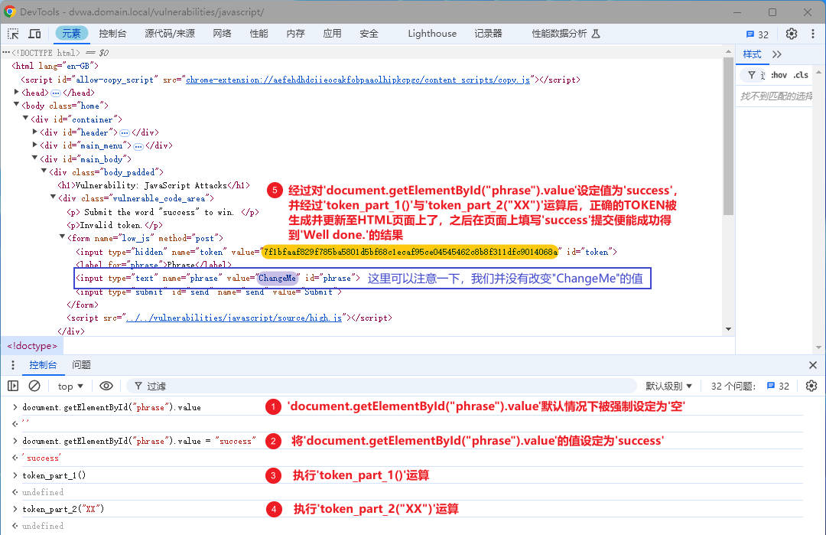Activate the inspect element picker icon
Image resolution: width=826 pixels, height=535 pixels.
click(x=13, y=34)
